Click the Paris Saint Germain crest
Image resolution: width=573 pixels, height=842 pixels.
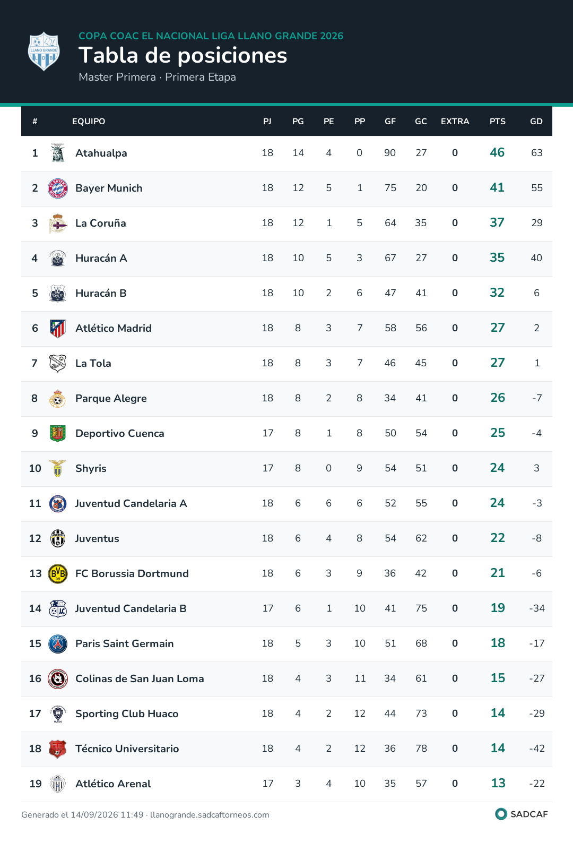(x=58, y=644)
